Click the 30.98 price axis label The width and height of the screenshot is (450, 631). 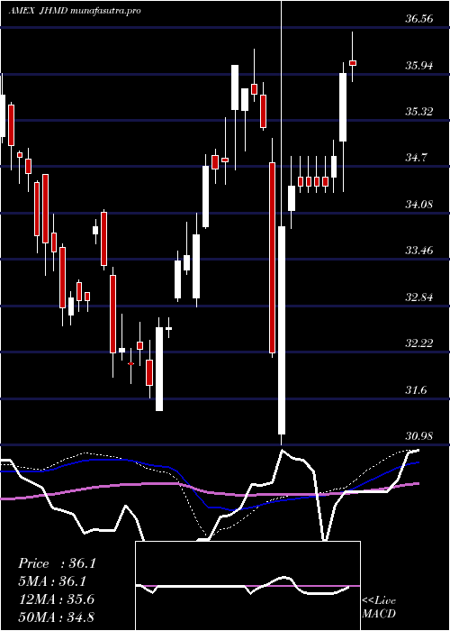[418, 436]
